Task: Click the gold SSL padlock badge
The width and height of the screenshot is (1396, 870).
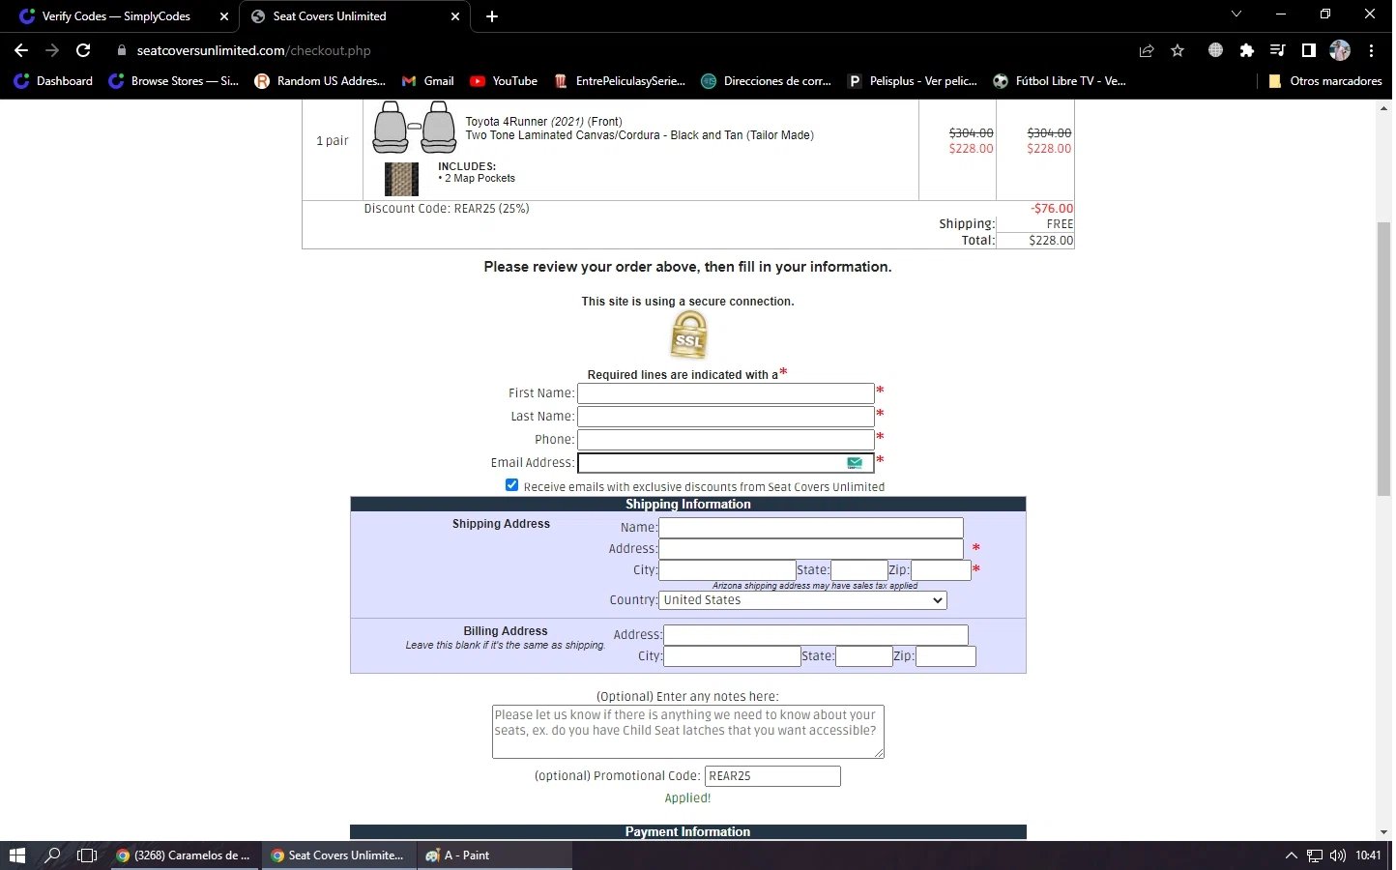Action: pos(688,335)
